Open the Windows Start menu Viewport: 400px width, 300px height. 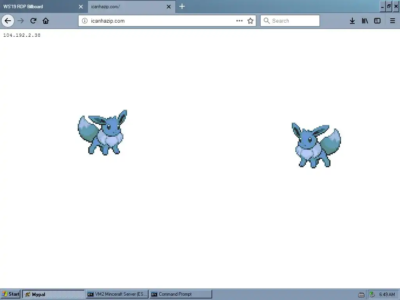click(x=11, y=294)
